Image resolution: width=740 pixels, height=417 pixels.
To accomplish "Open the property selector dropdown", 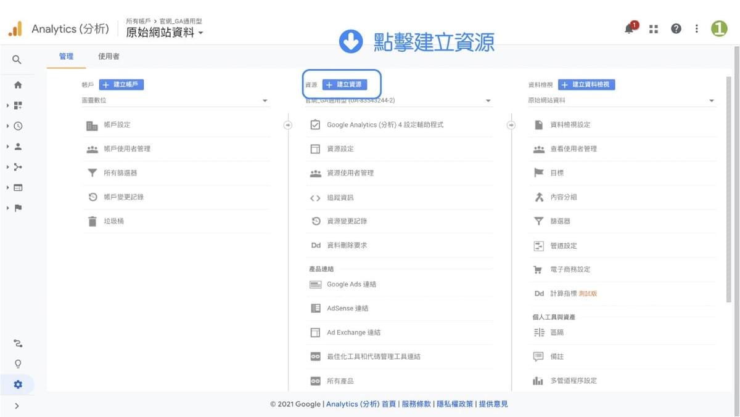I will 399,100.
